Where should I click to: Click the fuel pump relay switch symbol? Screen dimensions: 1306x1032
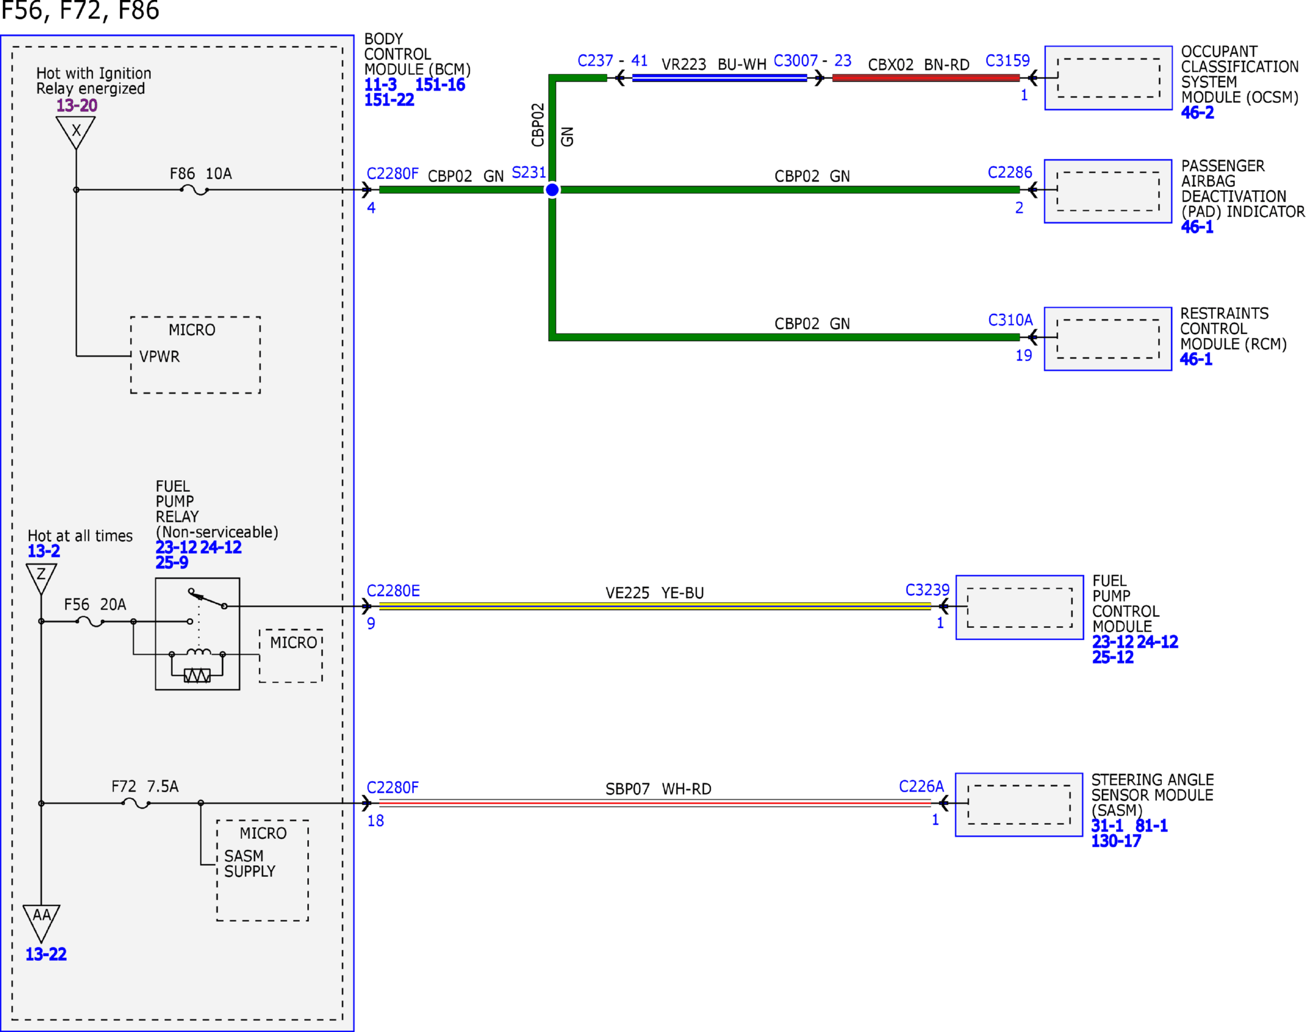point(207,598)
